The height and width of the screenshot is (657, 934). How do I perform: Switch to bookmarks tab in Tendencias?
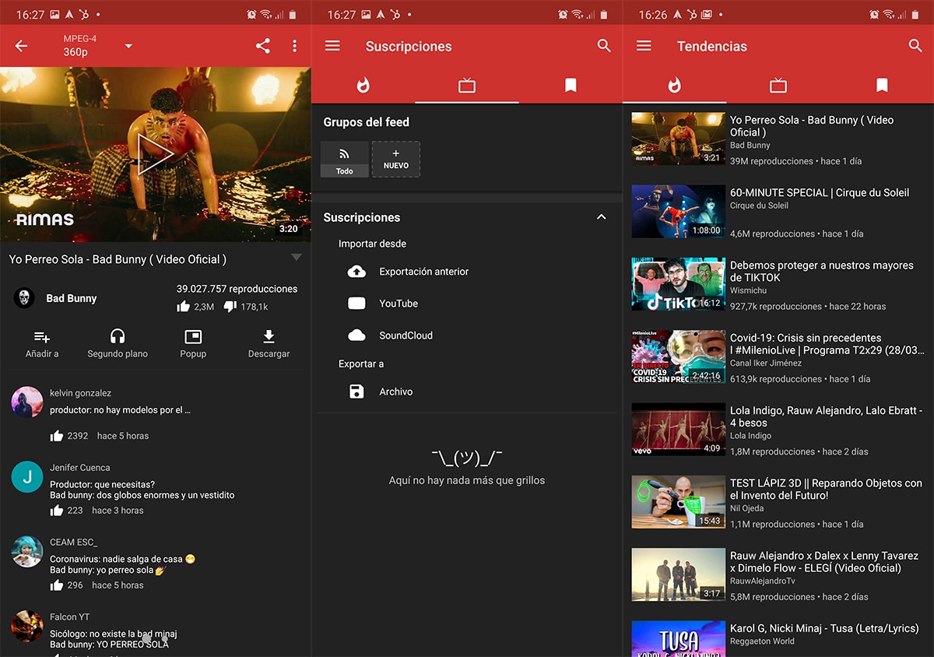[x=882, y=85]
